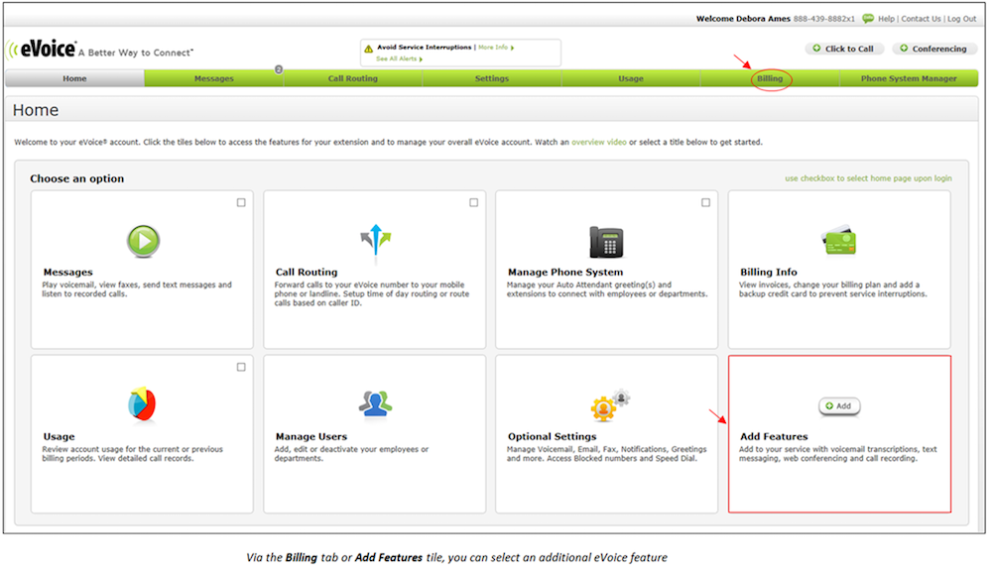The image size is (992, 570).
Task: Open the overview video link
Action: (599, 142)
